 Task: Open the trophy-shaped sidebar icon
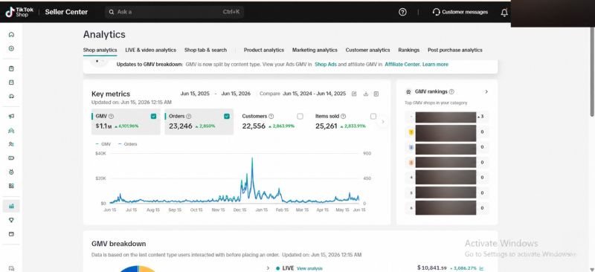[x=11, y=220]
